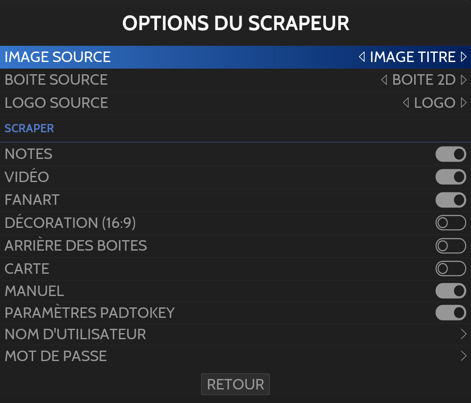
Task: Switch off the Manuel toggle
Action: 451,291
